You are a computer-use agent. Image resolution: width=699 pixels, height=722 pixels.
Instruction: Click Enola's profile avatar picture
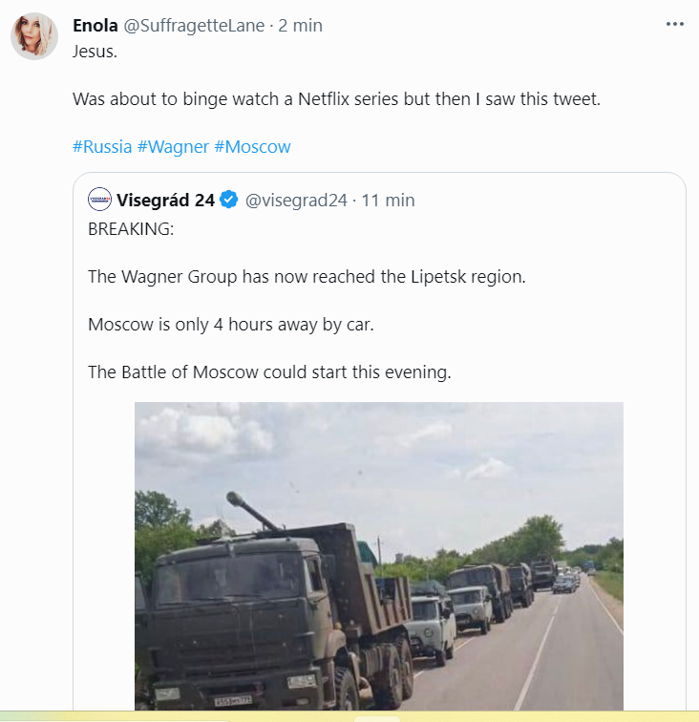click(32, 35)
